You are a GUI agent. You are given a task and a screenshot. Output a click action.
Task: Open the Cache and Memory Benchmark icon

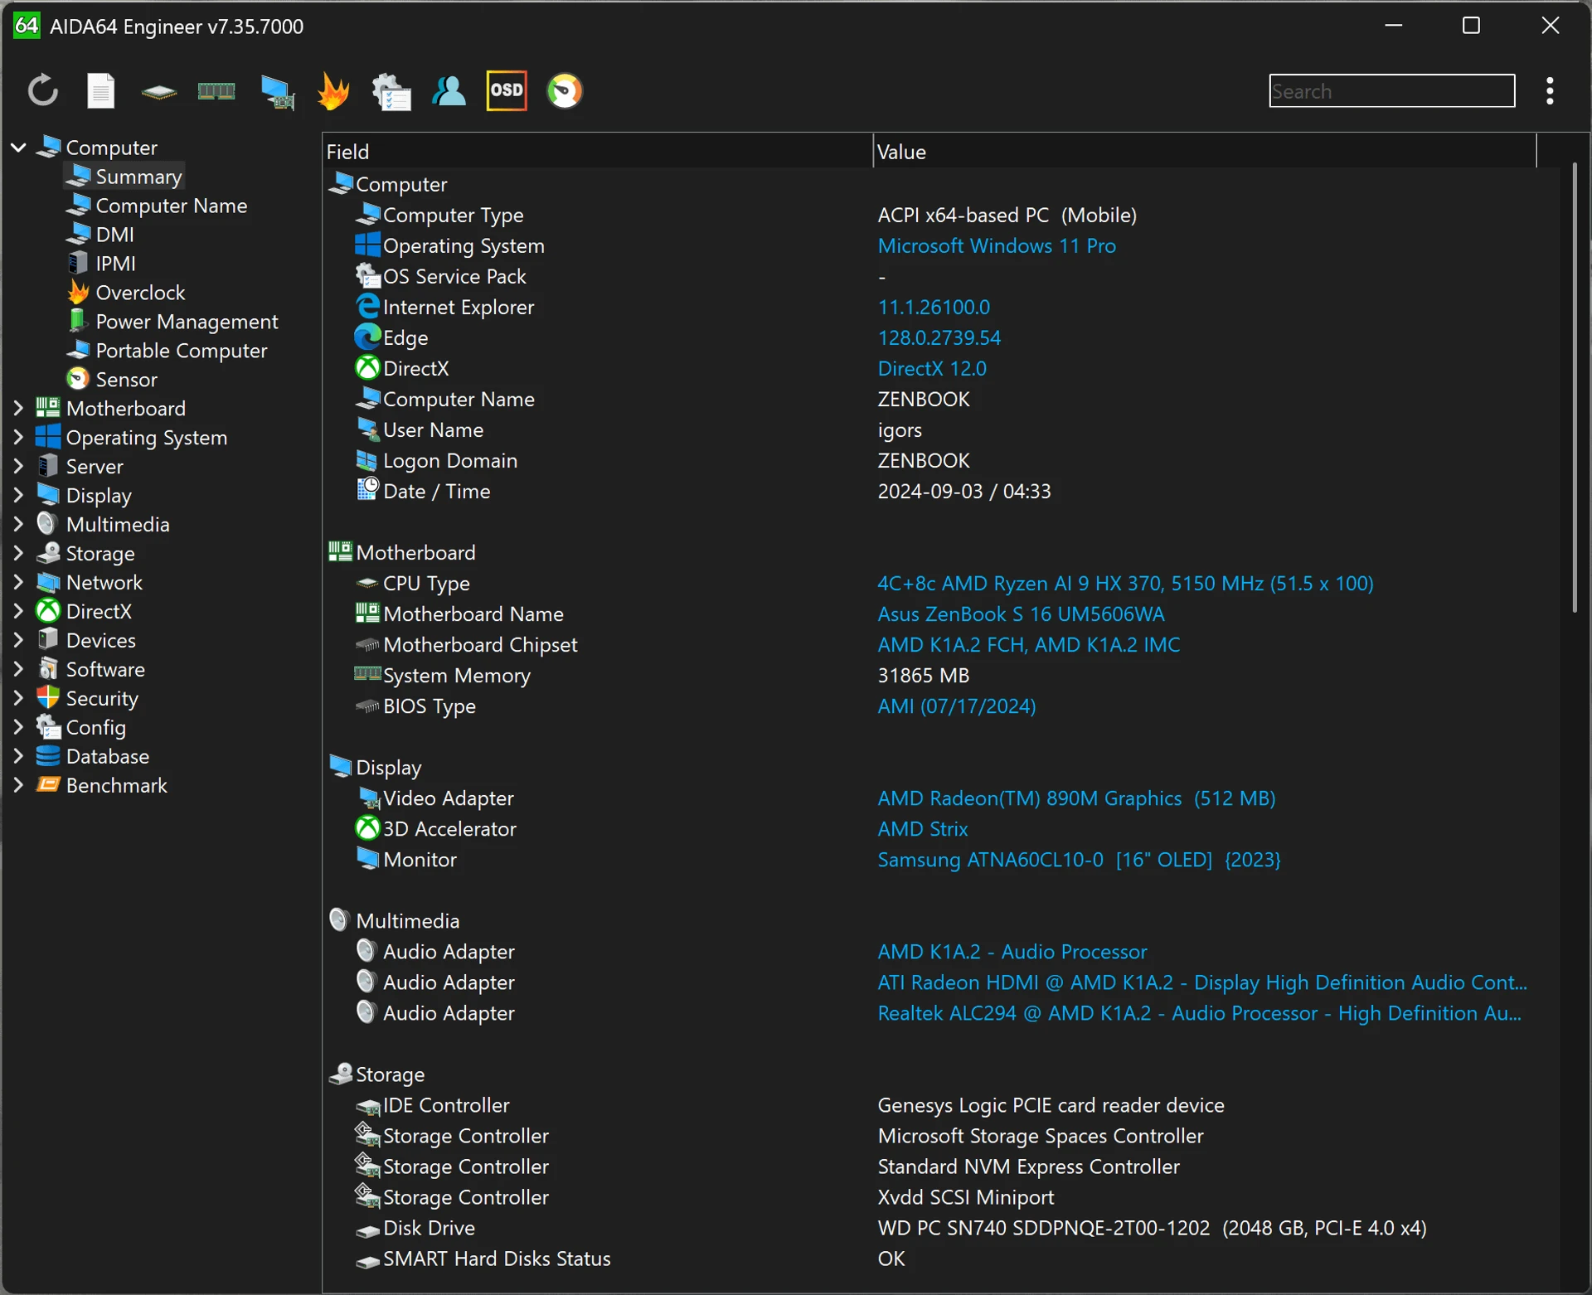pyautogui.click(x=216, y=90)
